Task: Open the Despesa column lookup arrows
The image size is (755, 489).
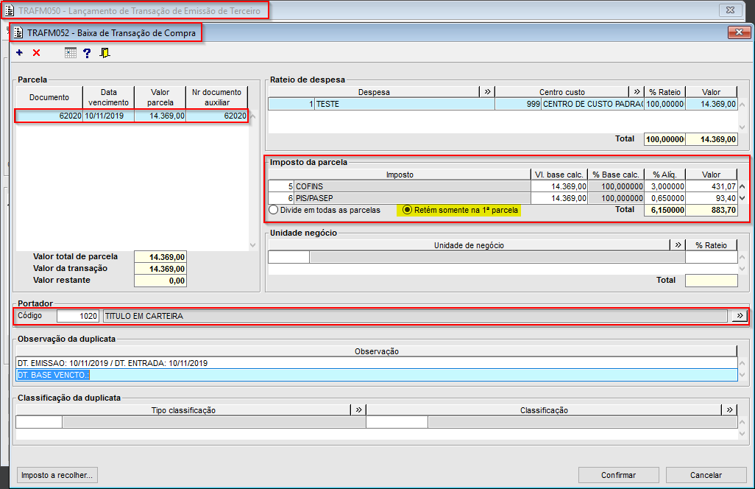Action: [x=487, y=91]
